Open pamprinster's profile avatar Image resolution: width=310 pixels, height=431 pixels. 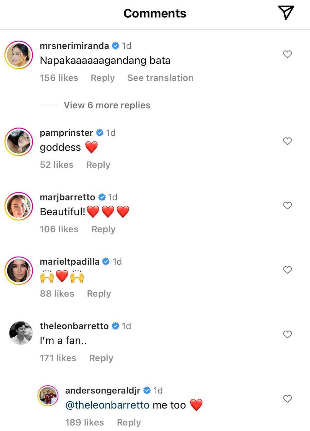19,142
